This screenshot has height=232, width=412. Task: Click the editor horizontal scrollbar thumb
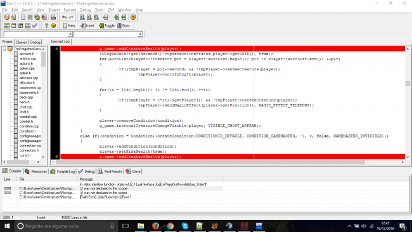click(210, 162)
